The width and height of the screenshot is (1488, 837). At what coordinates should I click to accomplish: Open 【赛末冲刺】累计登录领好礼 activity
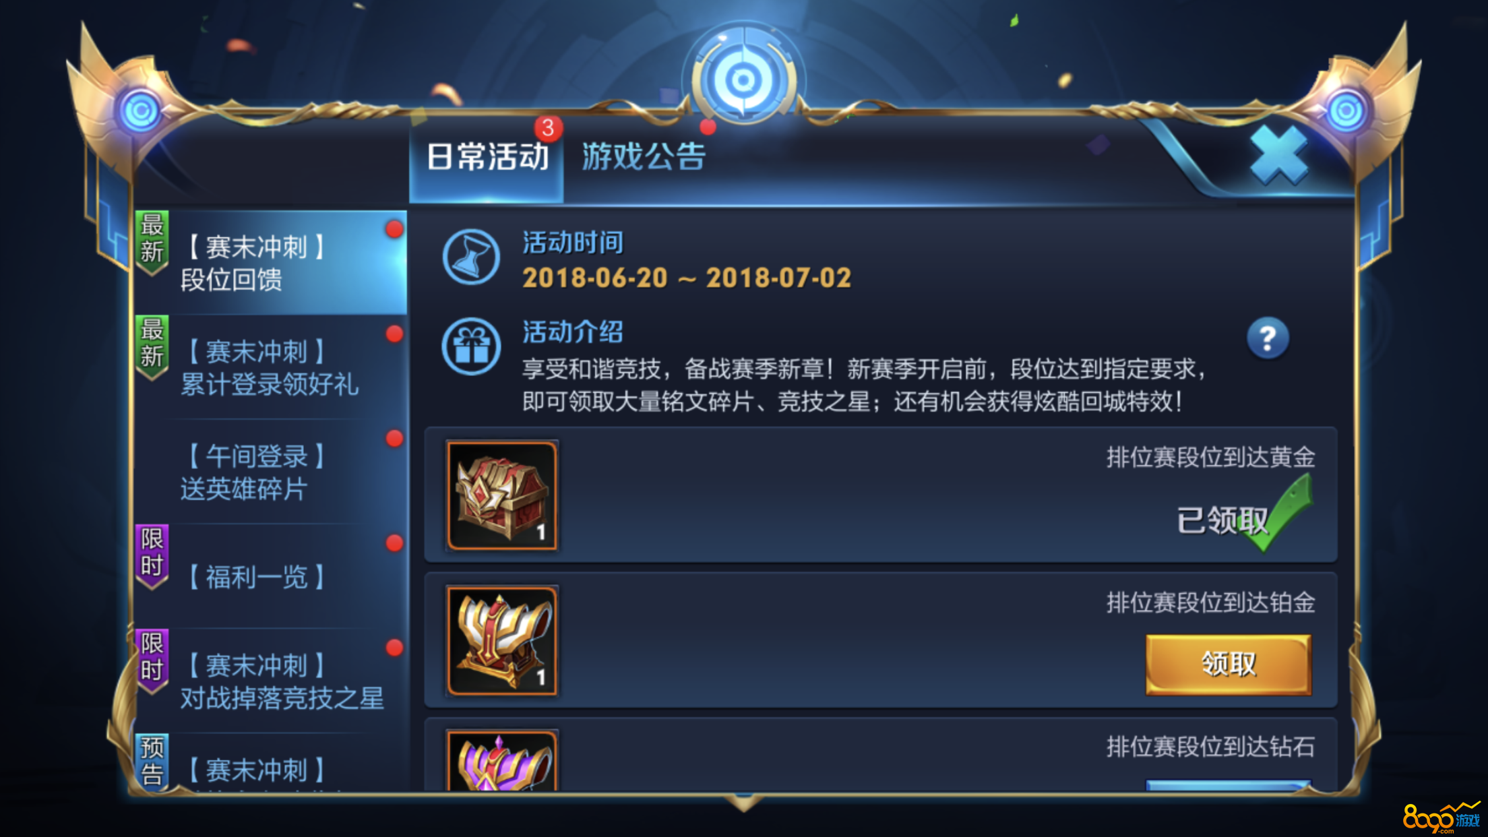coord(271,367)
